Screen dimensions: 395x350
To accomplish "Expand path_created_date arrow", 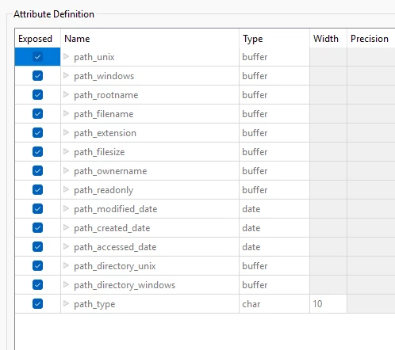I will point(66,227).
